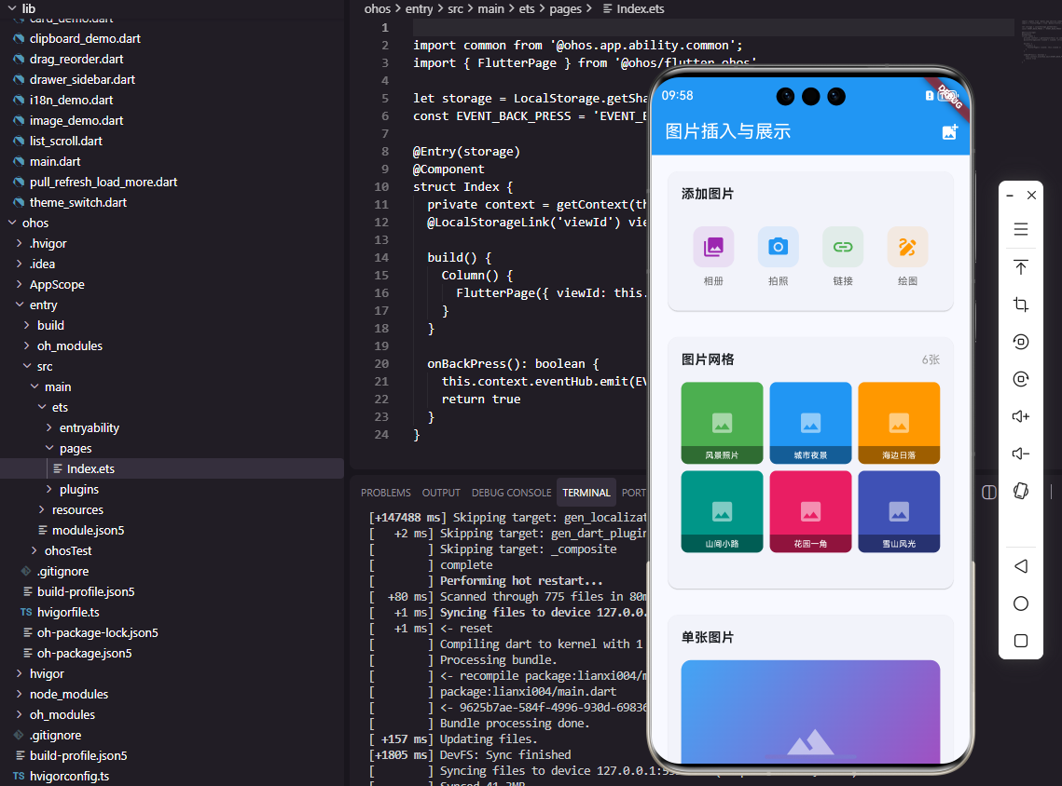Tap the 拍照 camera icon
Image resolution: width=1062 pixels, height=786 pixels.
pyautogui.click(x=778, y=247)
